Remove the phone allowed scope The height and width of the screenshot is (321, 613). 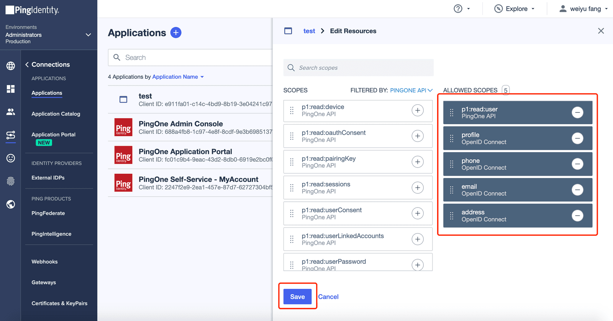[x=577, y=164]
